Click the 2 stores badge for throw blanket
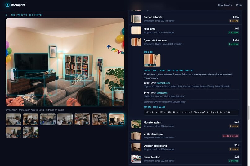Viewport: 250px width, 166px height. tap(234, 161)
